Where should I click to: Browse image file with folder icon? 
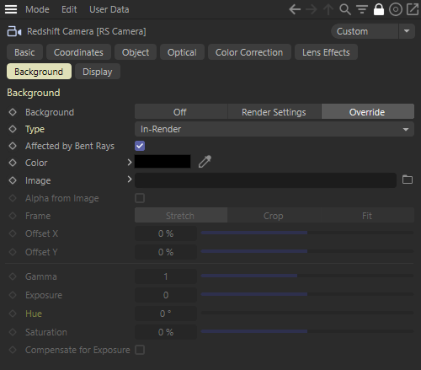click(x=408, y=180)
